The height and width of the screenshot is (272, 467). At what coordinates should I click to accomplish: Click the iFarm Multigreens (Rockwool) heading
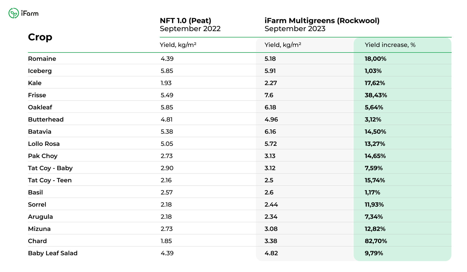tap(322, 21)
